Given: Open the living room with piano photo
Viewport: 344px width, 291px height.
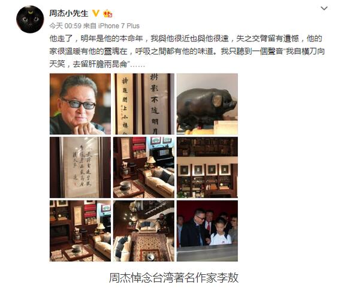Looking at the screenshot, I should coord(144,168).
